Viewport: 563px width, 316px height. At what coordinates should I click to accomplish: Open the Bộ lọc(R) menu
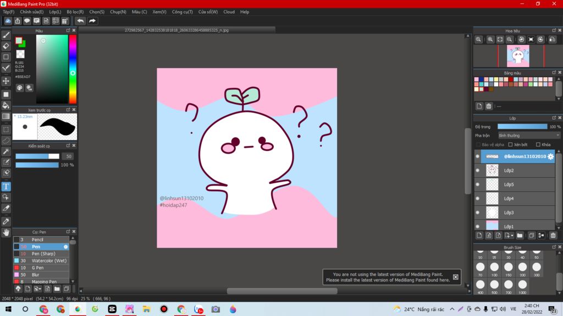coord(75,12)
